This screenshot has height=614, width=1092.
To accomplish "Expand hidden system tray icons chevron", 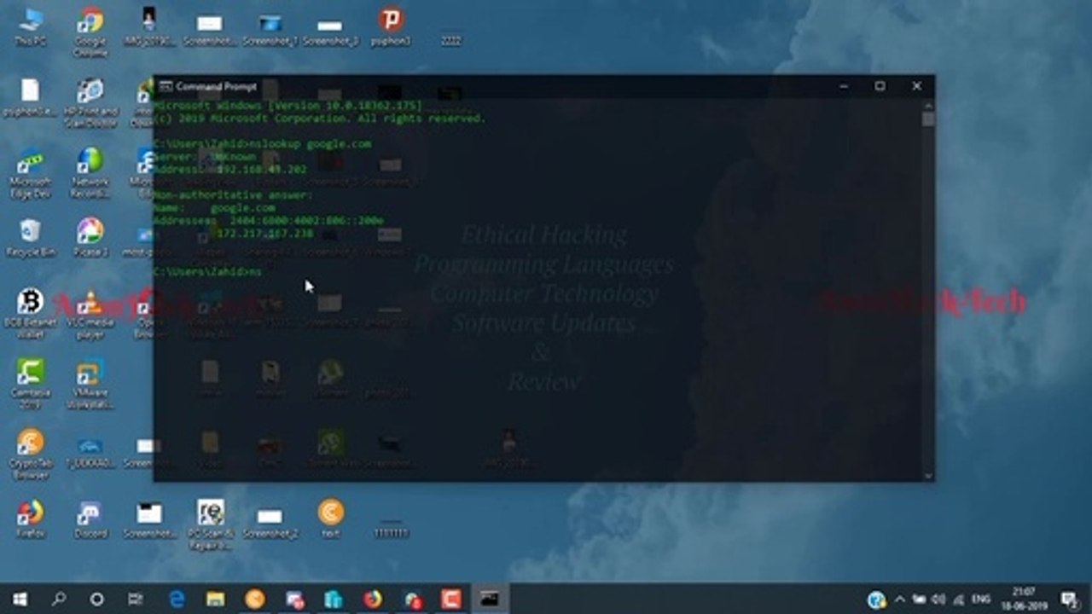I will [898, 600].
